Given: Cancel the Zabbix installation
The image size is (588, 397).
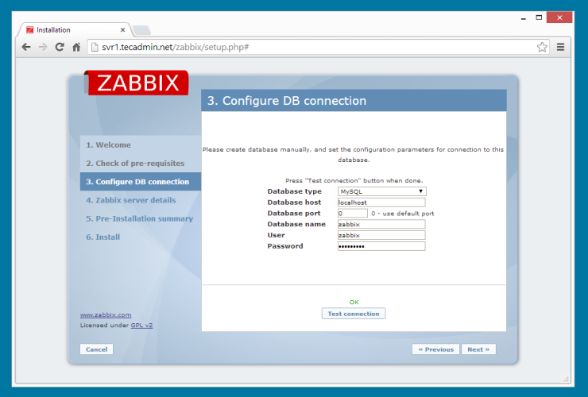Looking at the screenshot, I should coord(96,349).
